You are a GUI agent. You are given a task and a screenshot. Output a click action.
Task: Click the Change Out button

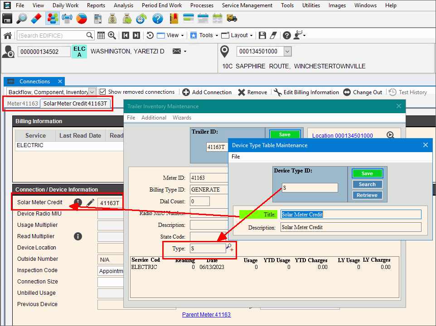click(363, 92)
